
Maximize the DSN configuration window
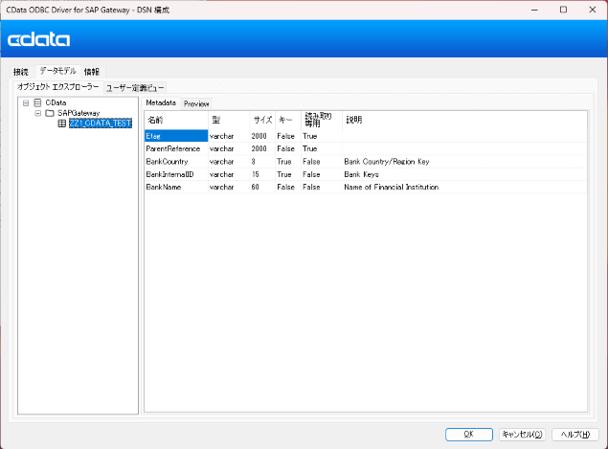[563, 10]
